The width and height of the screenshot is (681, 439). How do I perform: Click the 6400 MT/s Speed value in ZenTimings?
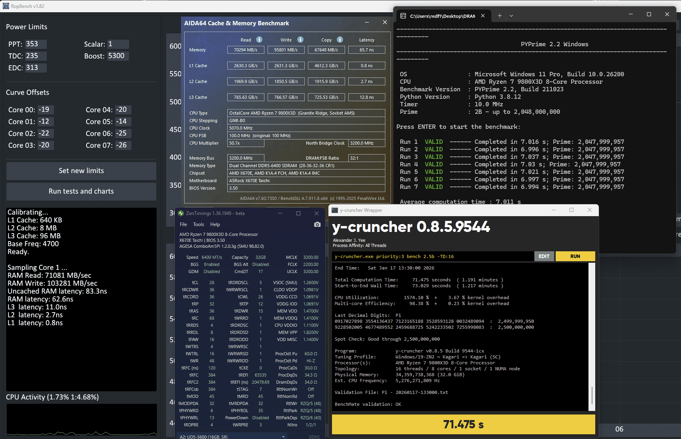click(x=212, y=257)
